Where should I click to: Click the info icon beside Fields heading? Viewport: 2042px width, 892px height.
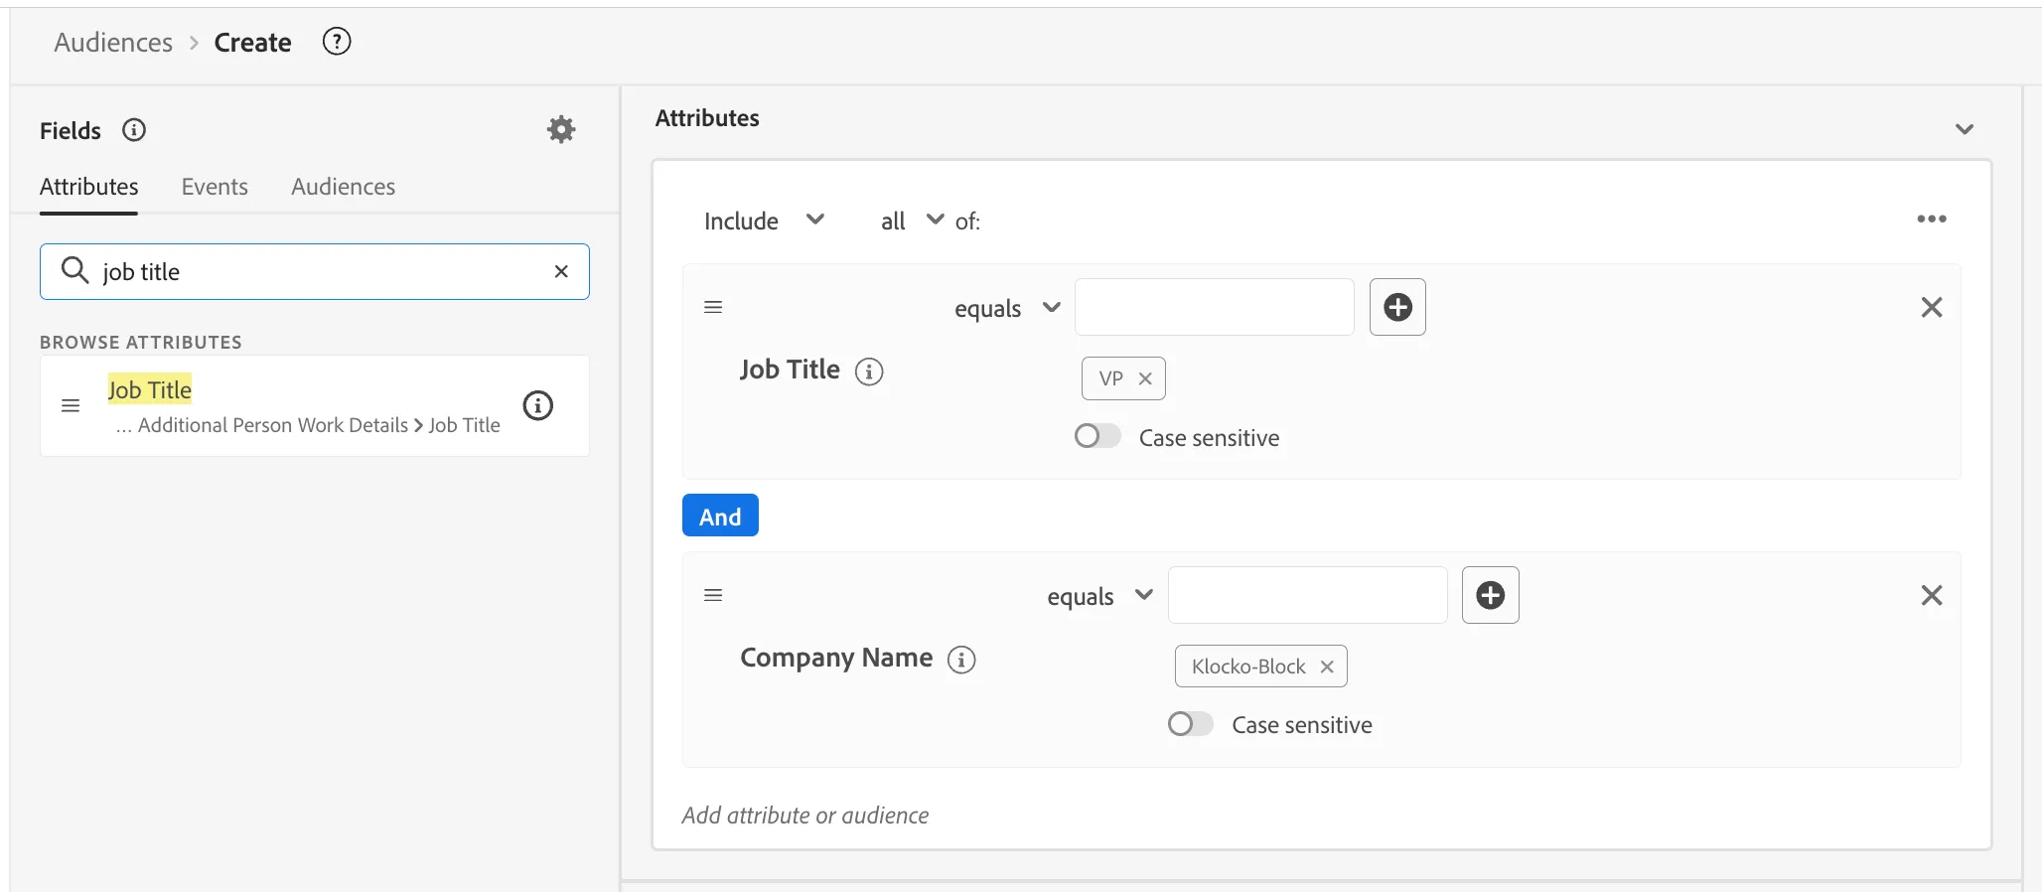134,130
